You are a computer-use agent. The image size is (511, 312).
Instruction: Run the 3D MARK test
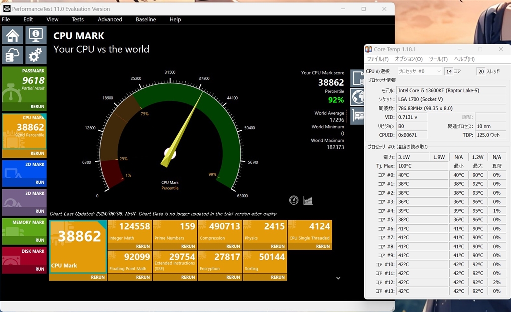[x=40, y=211]
